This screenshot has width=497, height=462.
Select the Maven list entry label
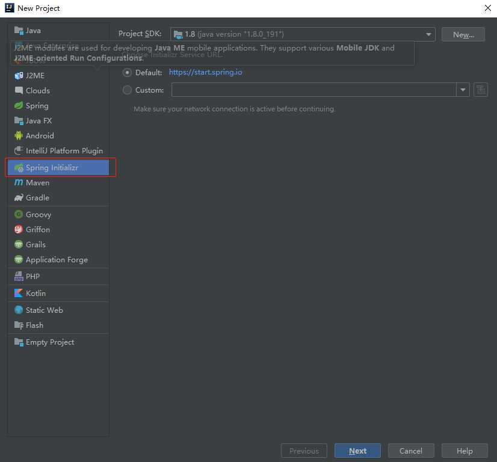38,183
